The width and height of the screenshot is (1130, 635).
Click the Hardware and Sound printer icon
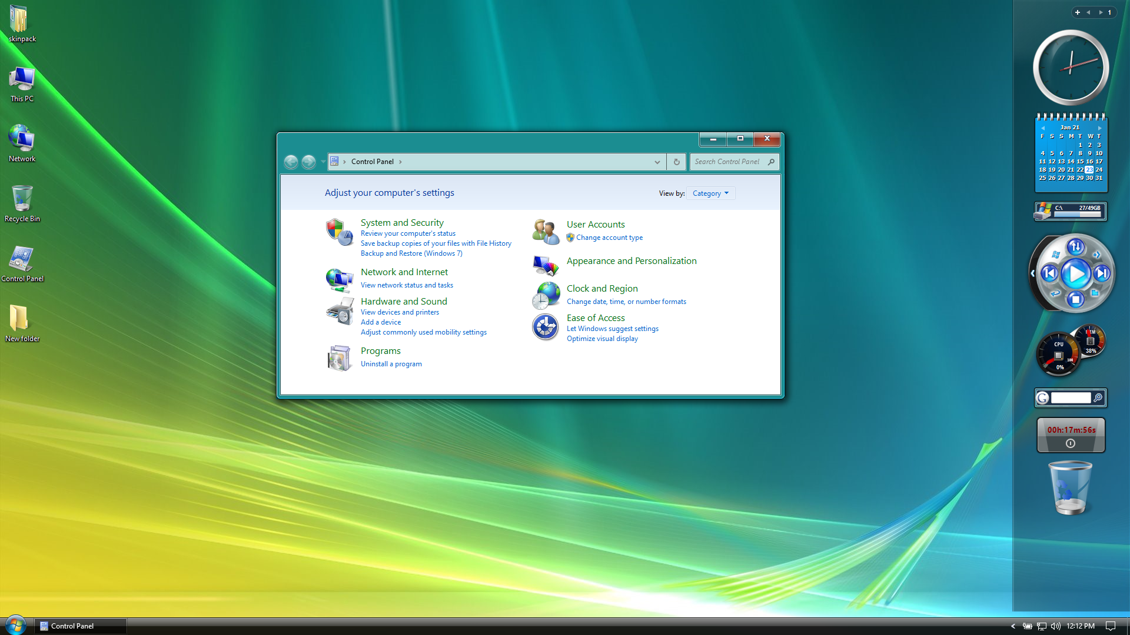(339, 311)
